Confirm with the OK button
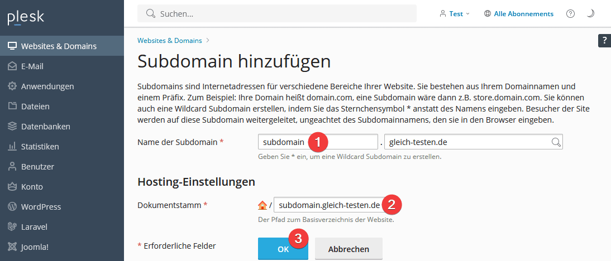The image size is (611, 261). 283,249
